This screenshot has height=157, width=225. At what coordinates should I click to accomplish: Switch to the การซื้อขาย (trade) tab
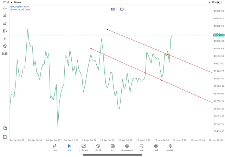(x=83, y=147)
